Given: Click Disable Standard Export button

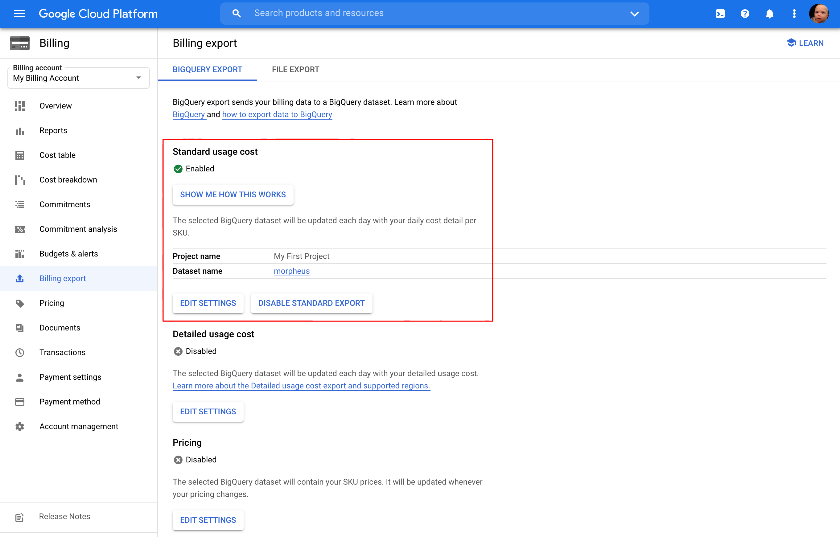Looking at the screenshot, I should [x=311, y=303].
